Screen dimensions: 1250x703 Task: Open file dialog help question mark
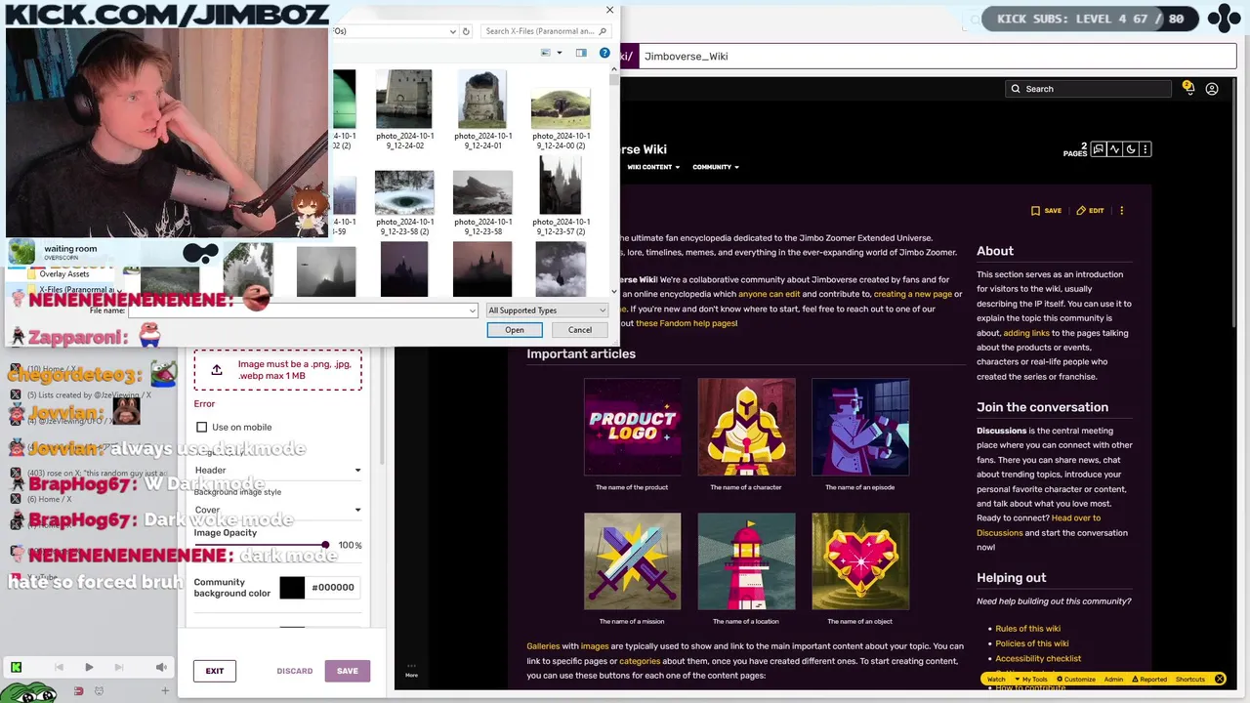pyautogui.click(x=604, y=53)
